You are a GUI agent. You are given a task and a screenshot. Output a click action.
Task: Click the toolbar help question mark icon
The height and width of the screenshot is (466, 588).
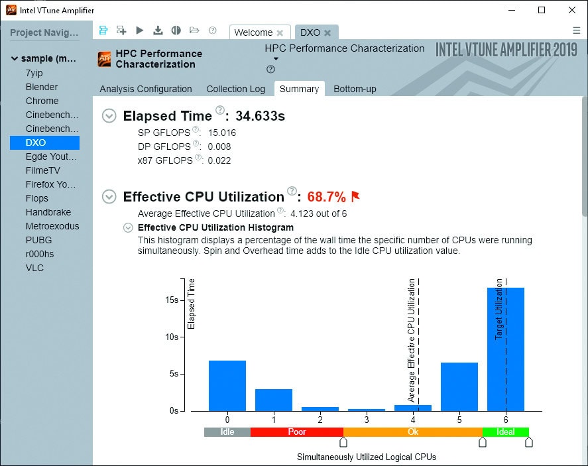pos(212,30)
